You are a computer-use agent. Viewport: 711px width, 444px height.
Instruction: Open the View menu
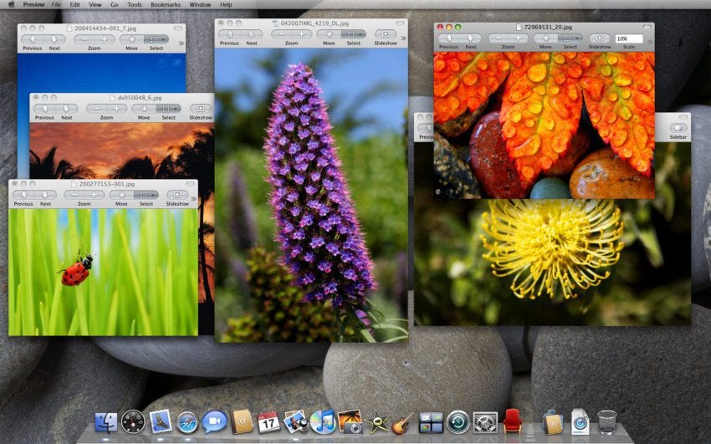[95, 4]
